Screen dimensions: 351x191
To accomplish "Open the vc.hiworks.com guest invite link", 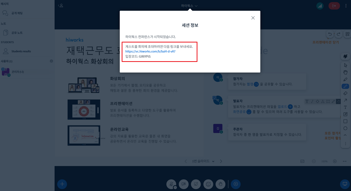I will pos(150,51).
